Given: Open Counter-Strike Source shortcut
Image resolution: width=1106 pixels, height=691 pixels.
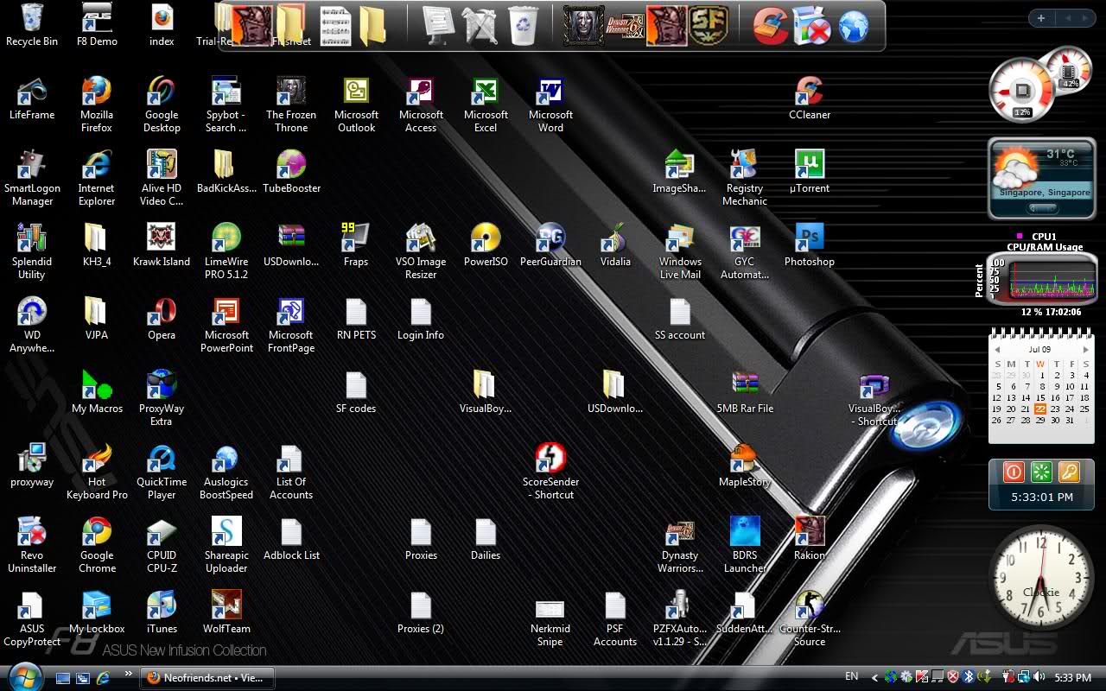Looking at the screenshot, I should 810,618.
